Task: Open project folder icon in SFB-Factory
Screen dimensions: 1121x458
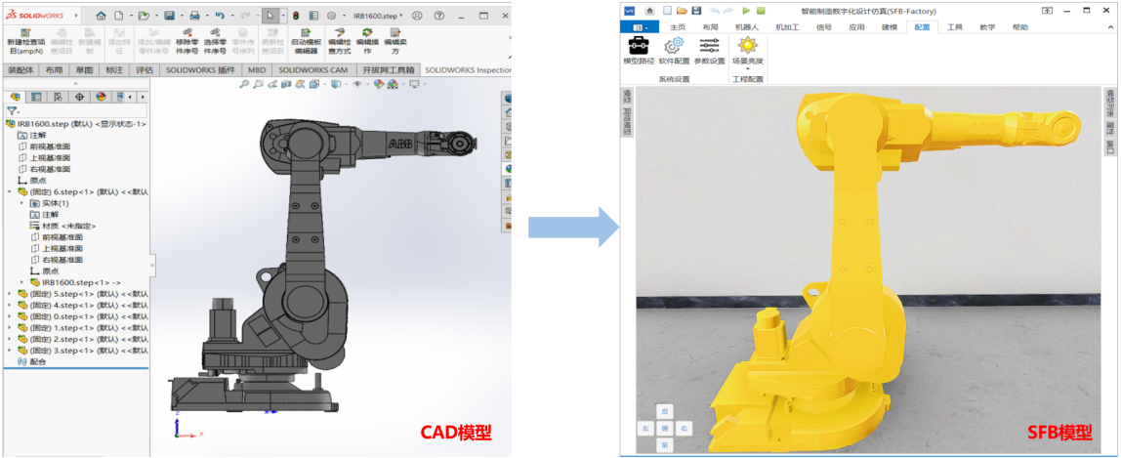Action: point(682,11)
